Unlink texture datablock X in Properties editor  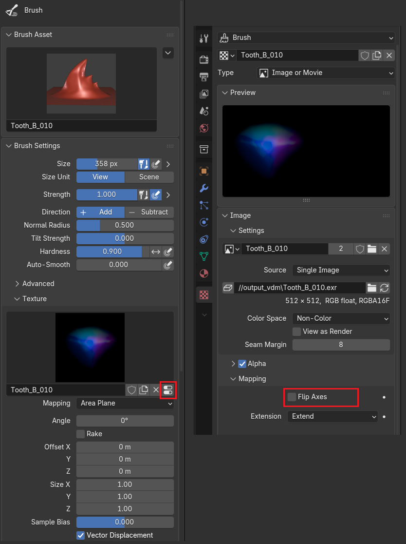(x=389, y=55)
